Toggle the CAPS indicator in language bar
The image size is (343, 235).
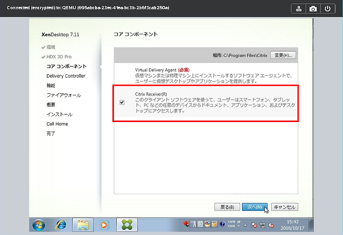point(232,222)
